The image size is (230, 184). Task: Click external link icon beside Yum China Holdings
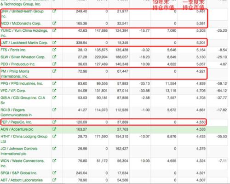[54, 30]
